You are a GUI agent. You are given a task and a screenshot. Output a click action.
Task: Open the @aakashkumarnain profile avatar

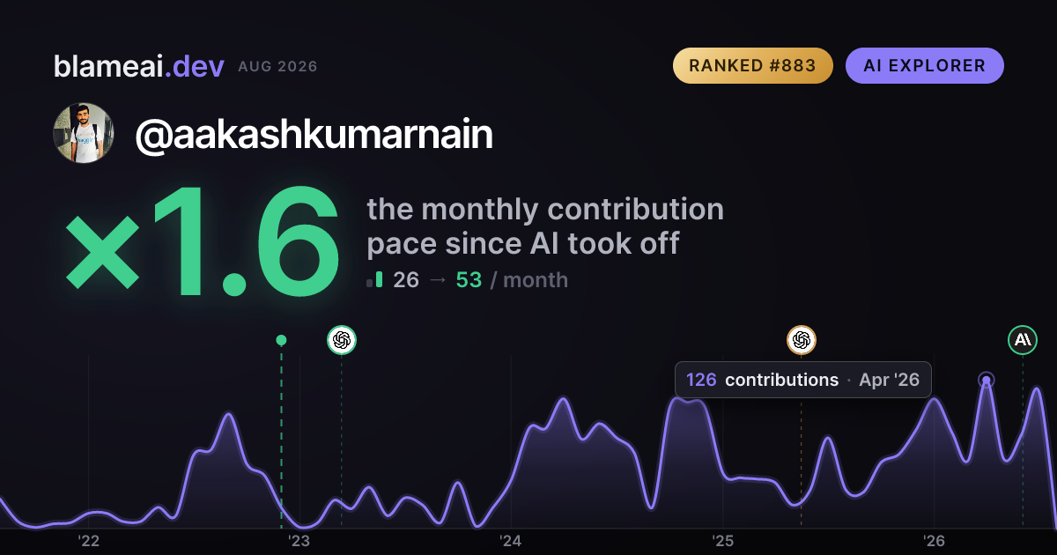pos(84,133)
